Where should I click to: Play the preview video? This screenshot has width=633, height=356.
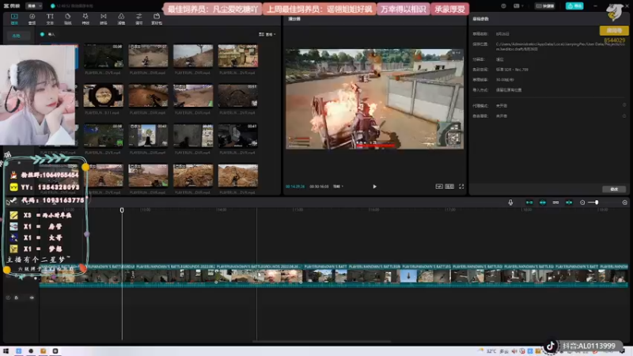tap(374, 187)
